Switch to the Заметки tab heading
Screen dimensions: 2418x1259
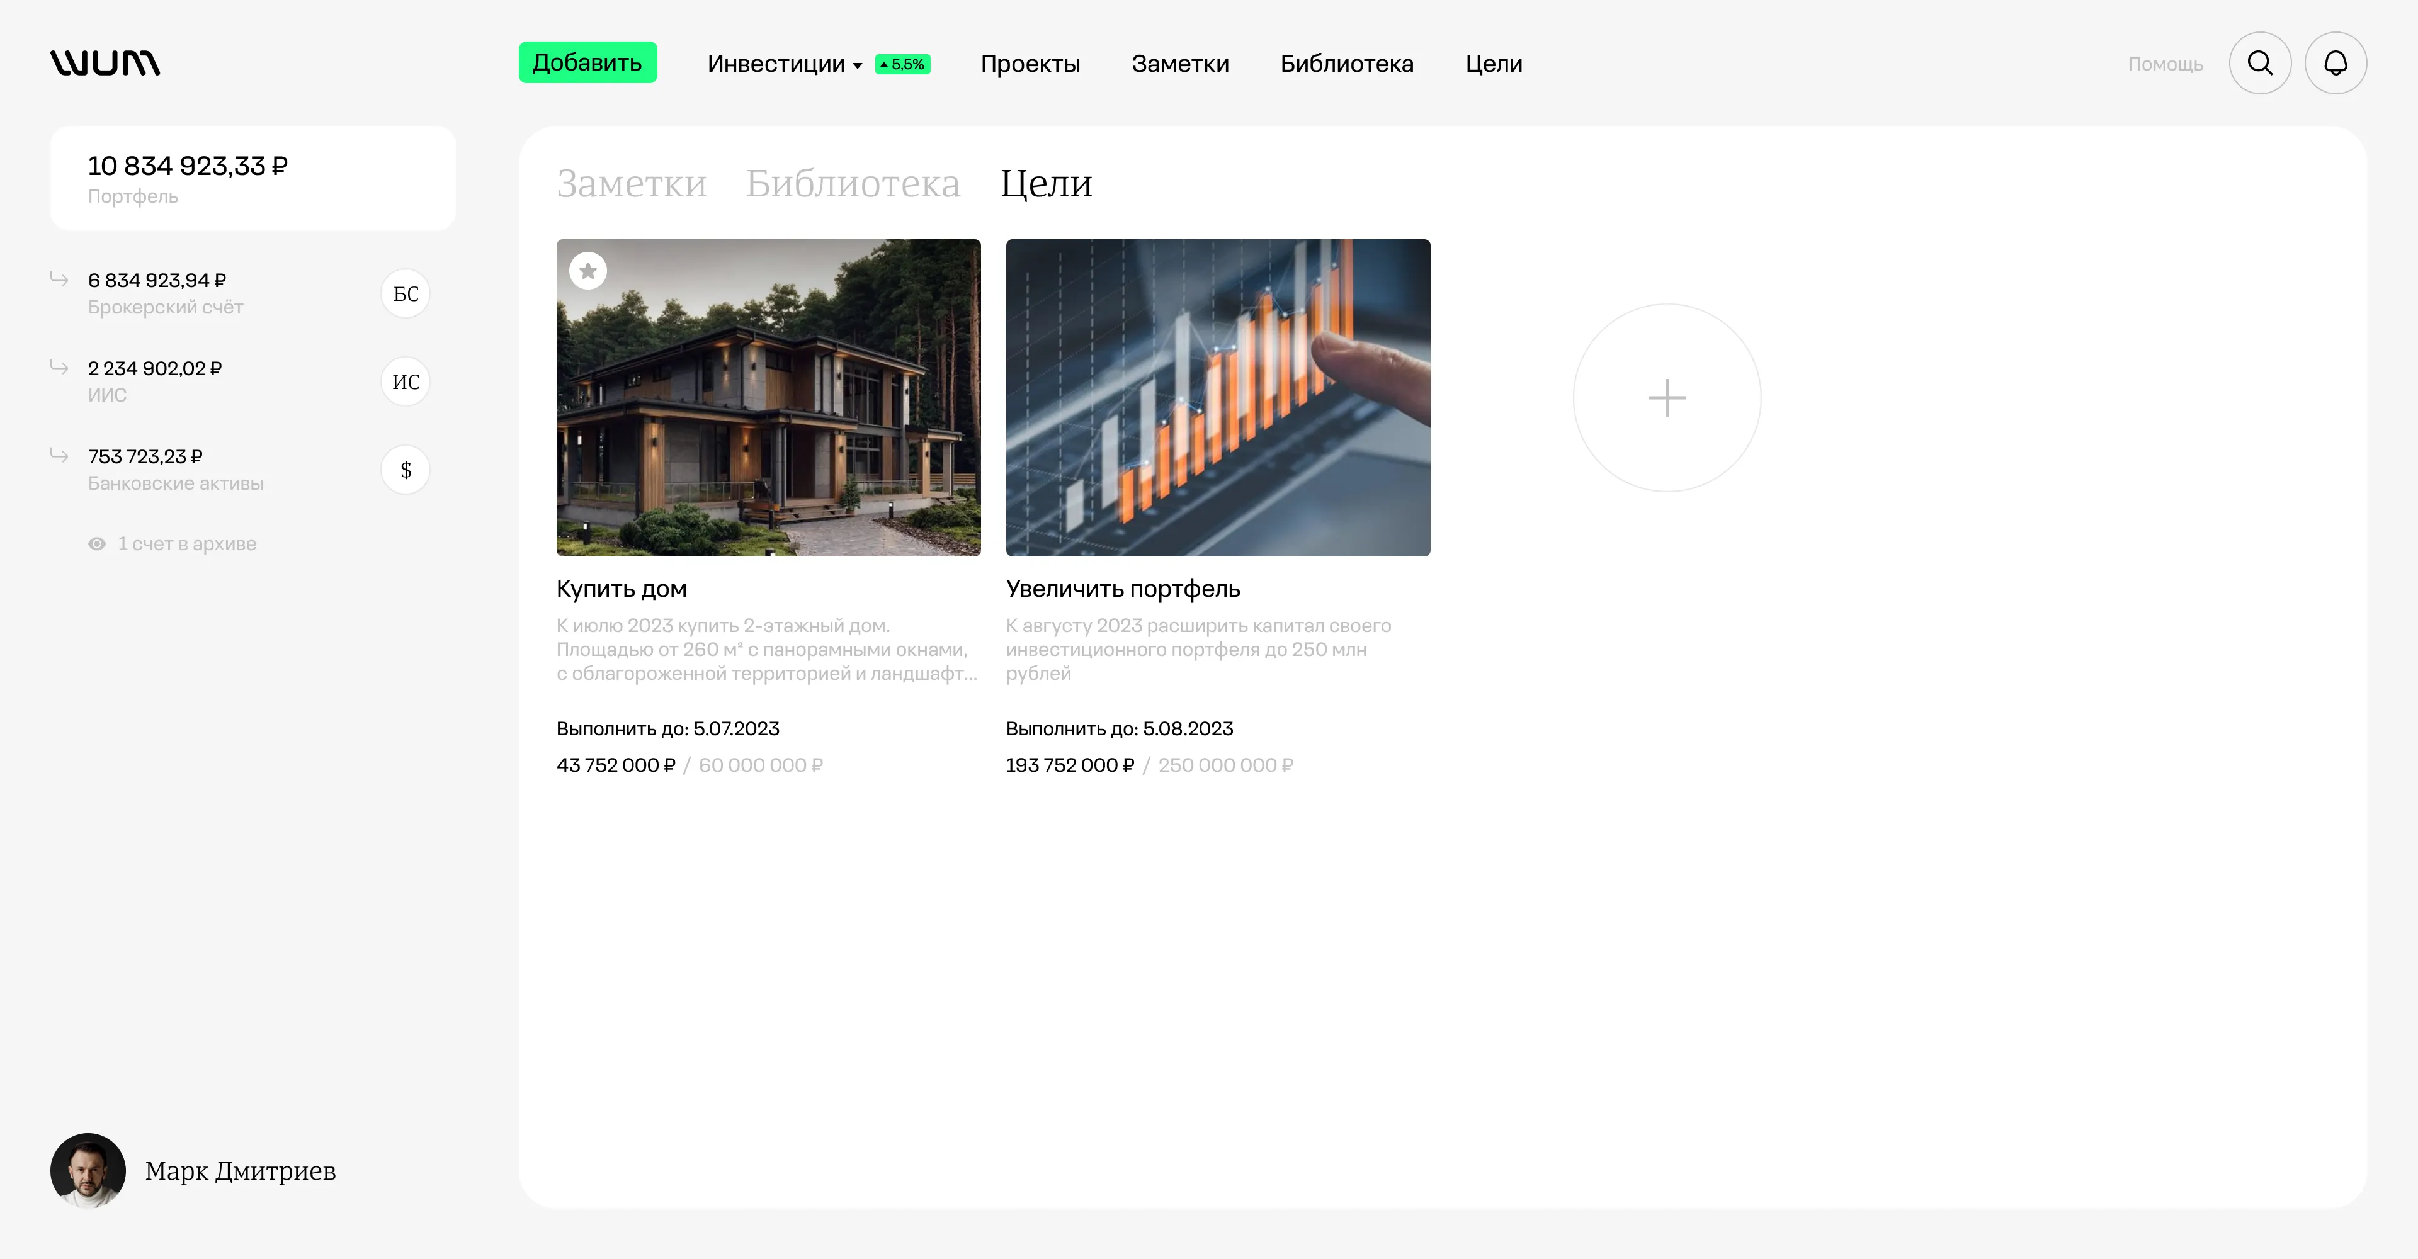pos(631,183)
